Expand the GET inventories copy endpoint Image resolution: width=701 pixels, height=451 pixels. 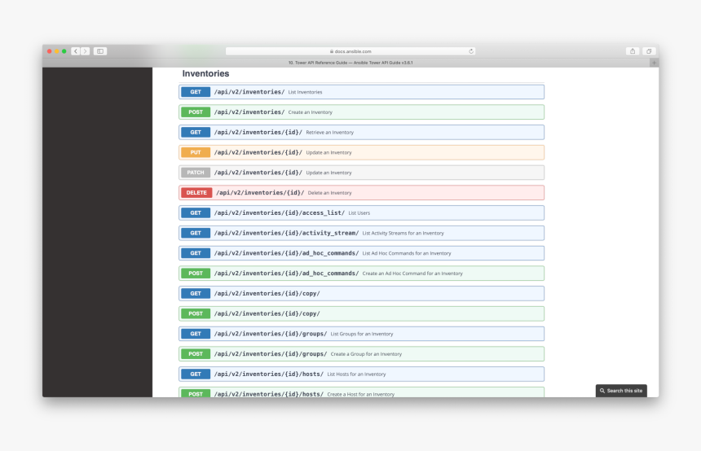[362, 293]
